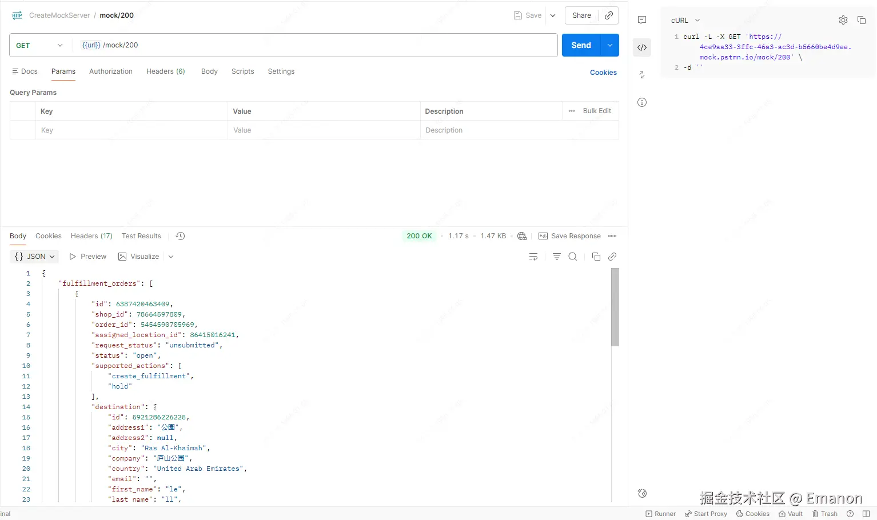Open related requests icon in right sidebar
Screen dimensions: 877x520
click(642, 75)
